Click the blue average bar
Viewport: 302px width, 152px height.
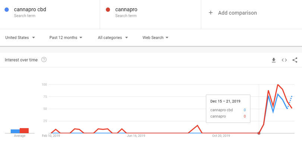(15, 131)
